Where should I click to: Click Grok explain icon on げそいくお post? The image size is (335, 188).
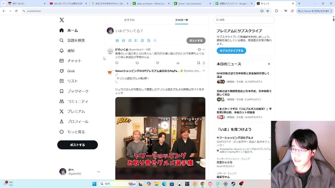tap(199, 49)
